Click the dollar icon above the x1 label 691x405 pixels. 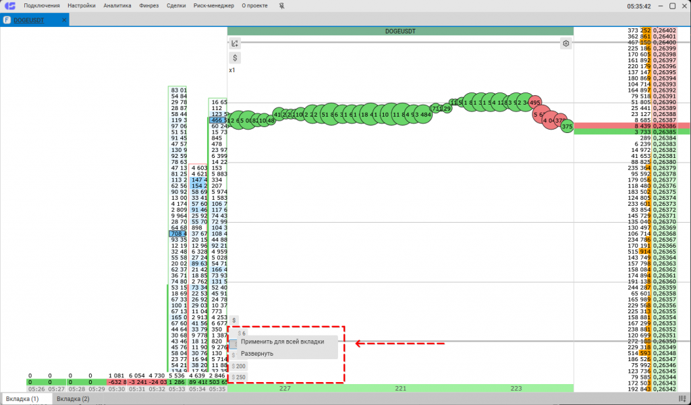click(x=235, y=58)
